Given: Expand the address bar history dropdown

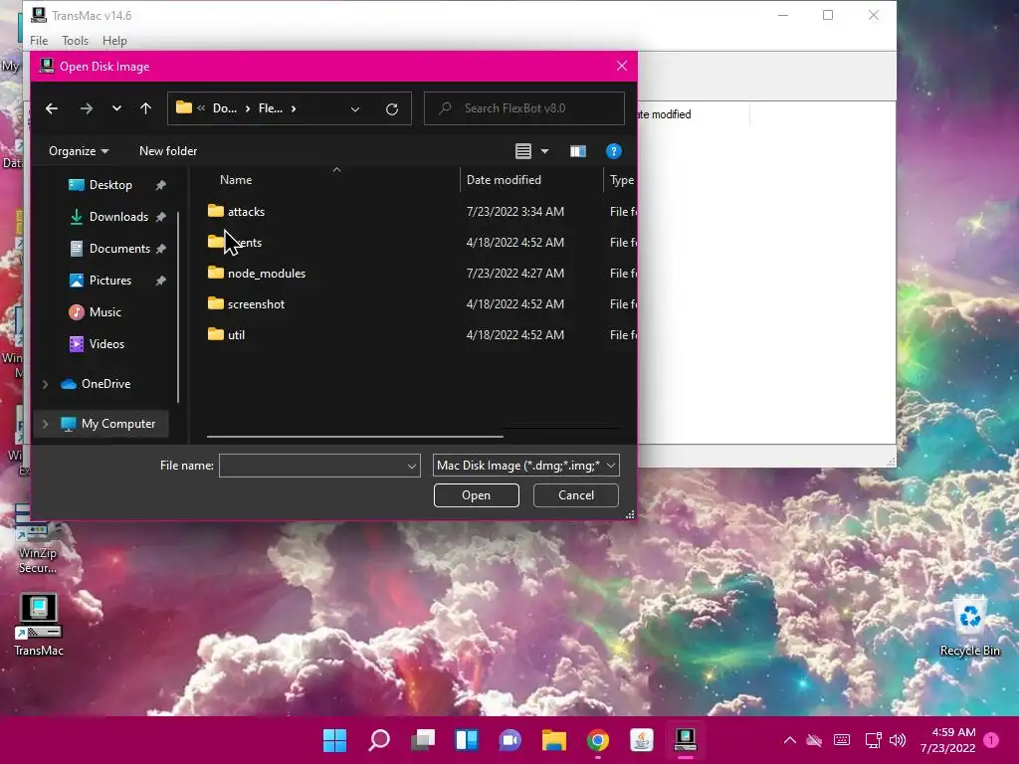Looking at the screenshot, I should [x=355, y=109].
